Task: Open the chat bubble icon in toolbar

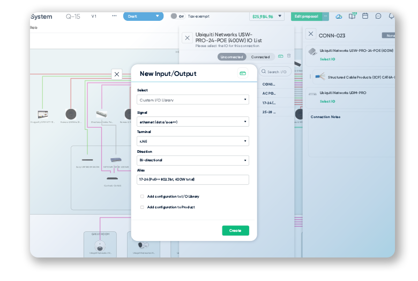Action: (x=378, y=17)
